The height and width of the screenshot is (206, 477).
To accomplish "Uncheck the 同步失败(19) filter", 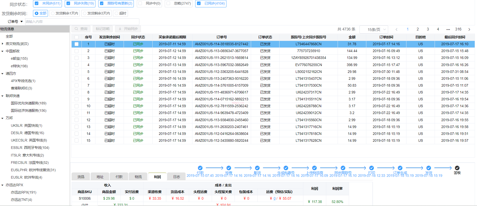I will [68, 3].
